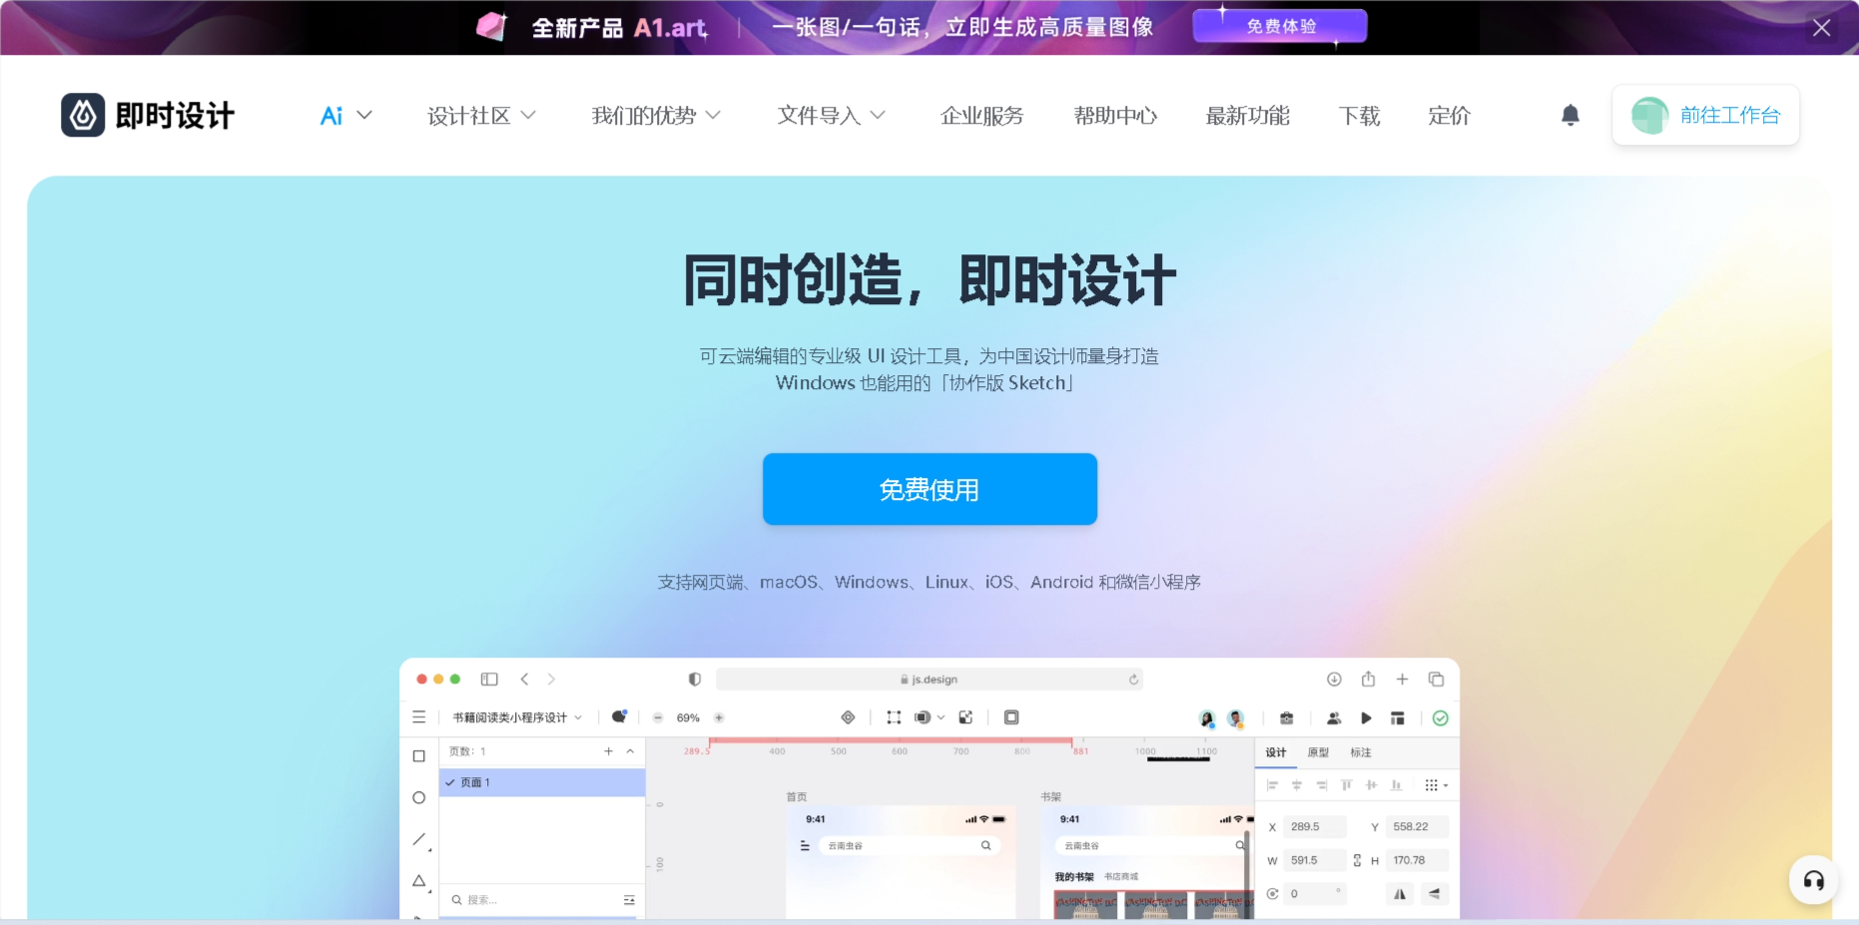Click the H value 170.78 field
Screen dimensions: 1859x925
point(1418,860)
